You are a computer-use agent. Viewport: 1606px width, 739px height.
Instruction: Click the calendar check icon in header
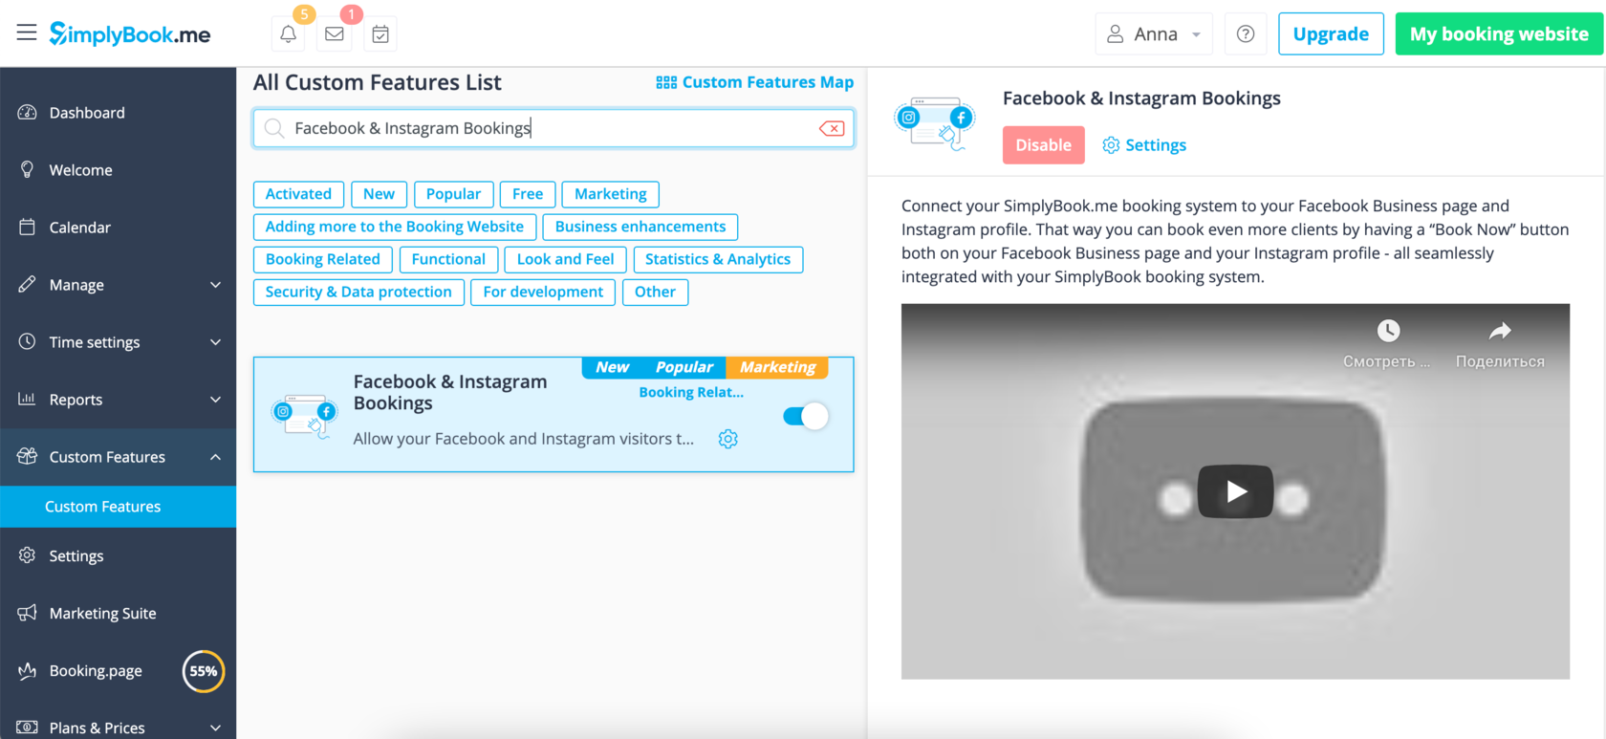click(380, 34)
